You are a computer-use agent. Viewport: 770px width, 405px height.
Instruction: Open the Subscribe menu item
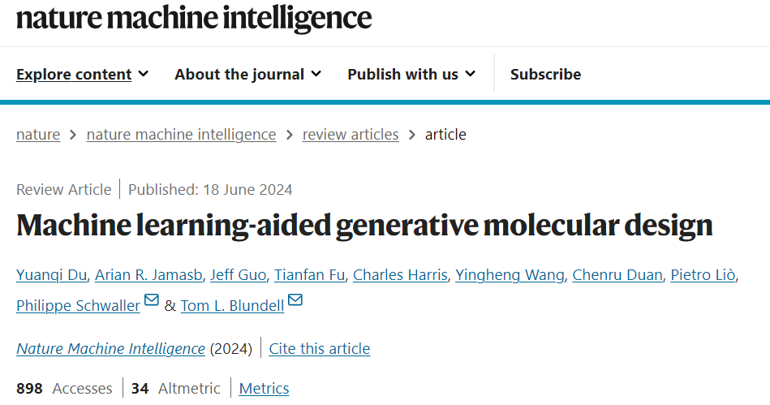pyautogui.click(x=545, y=74)
